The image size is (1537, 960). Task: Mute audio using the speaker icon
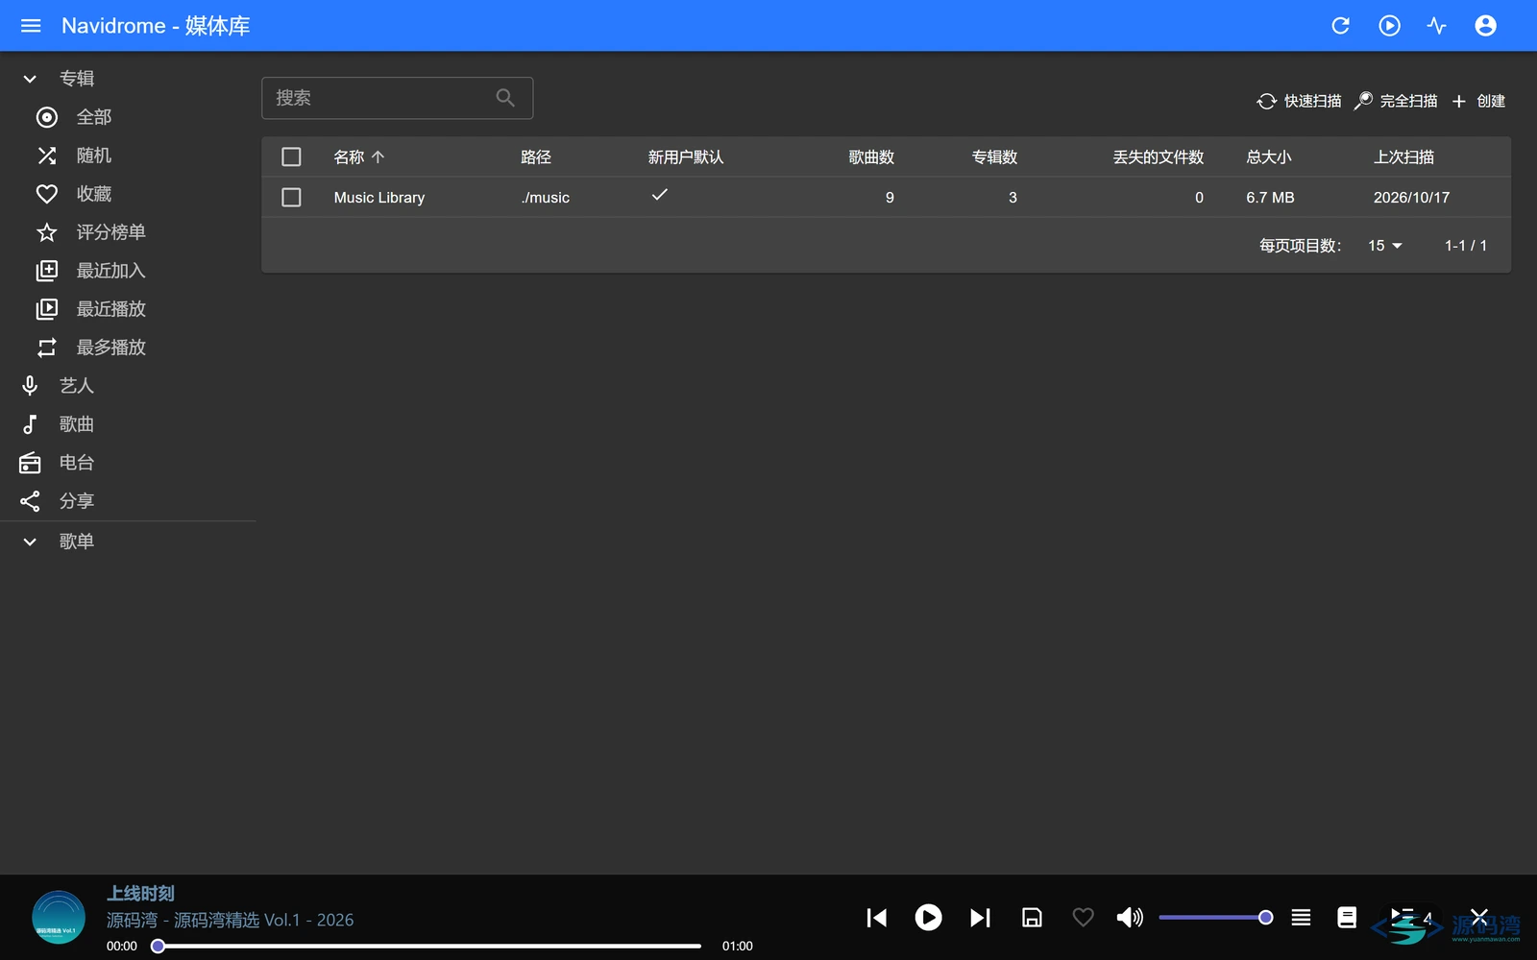point(1130,918)
